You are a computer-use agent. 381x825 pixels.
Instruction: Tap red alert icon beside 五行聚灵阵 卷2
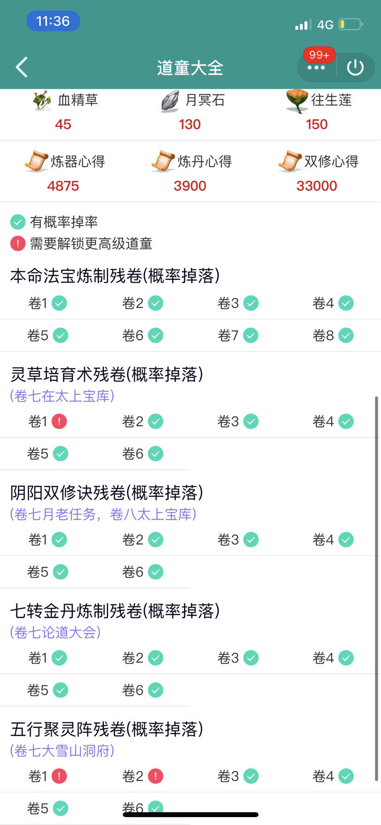click(x=156, y=776)
